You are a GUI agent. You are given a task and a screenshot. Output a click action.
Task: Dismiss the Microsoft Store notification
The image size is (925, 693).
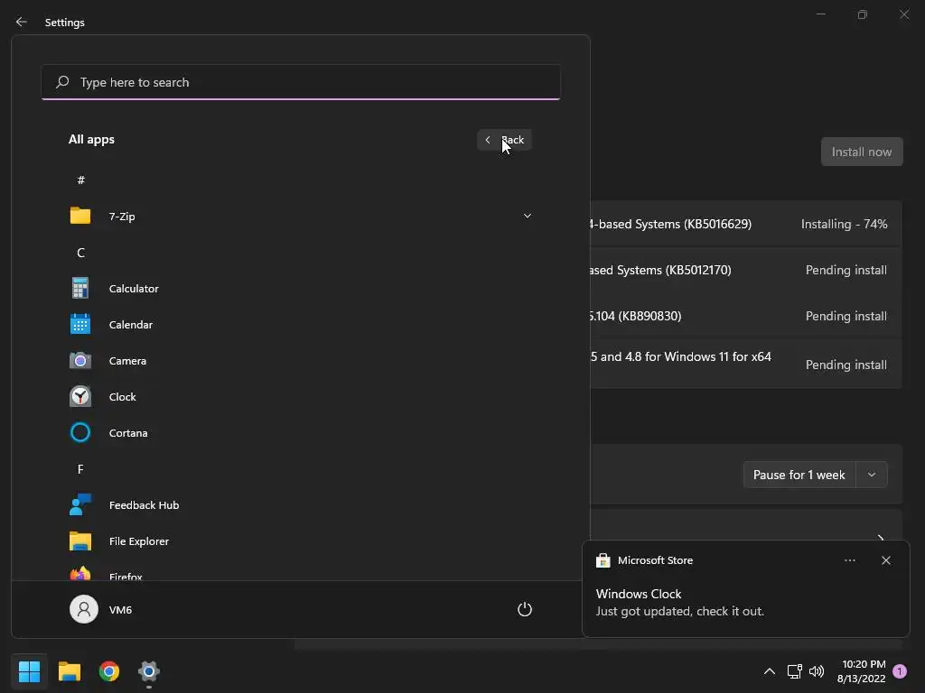(886, 560)
